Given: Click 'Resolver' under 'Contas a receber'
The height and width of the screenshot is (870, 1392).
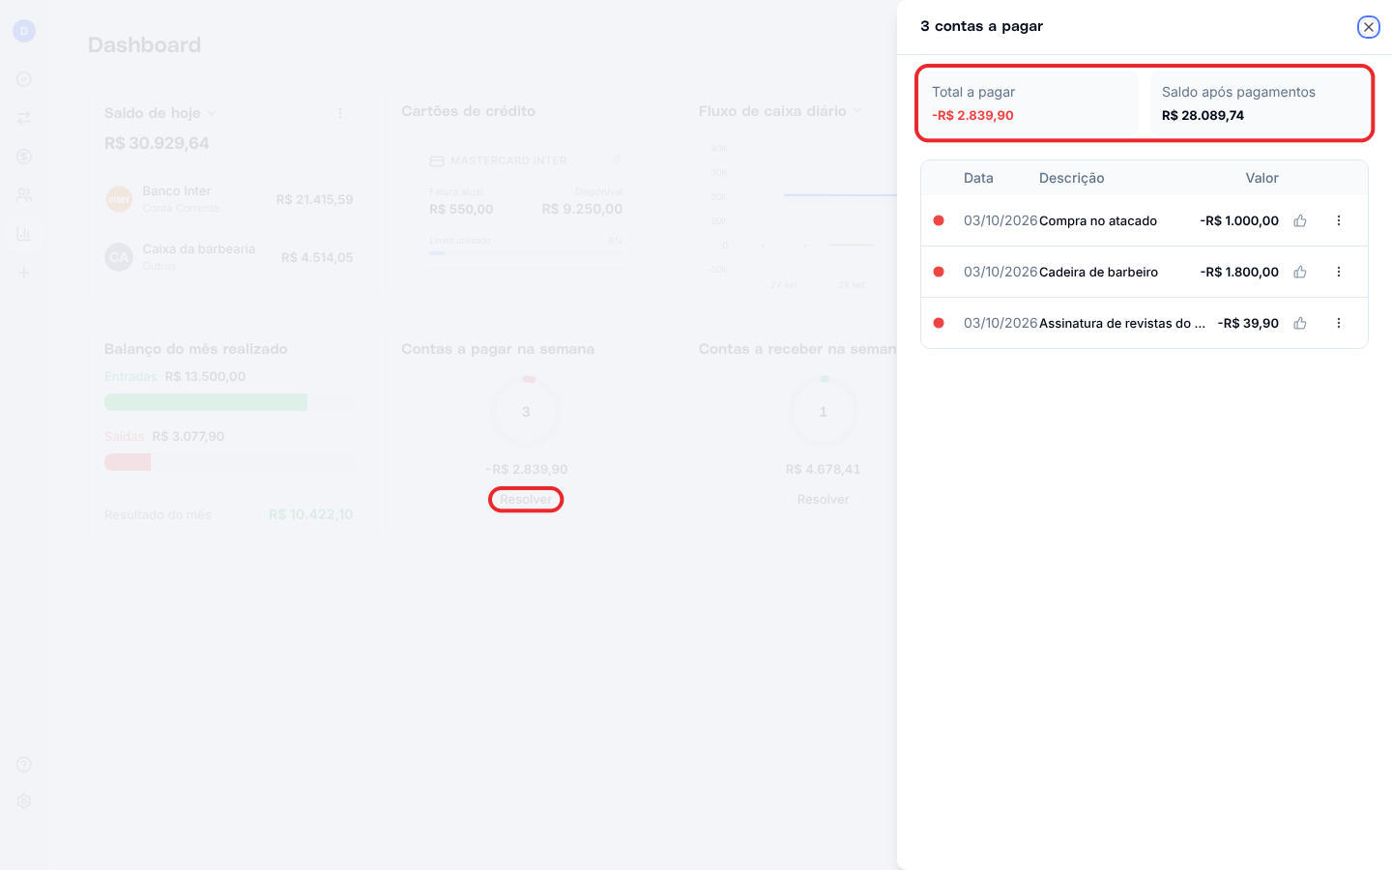Looking at the screenshot, I should [x=824, y=500].
